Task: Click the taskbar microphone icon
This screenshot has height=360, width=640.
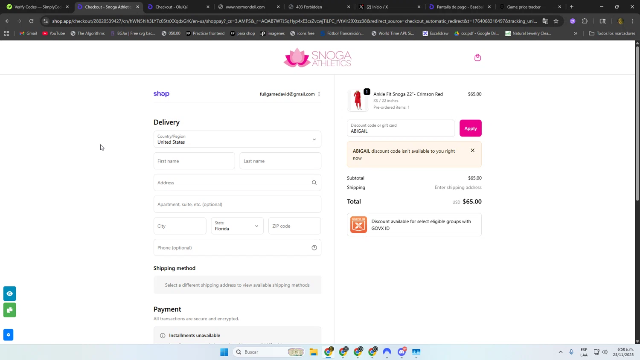Action: 571,352
